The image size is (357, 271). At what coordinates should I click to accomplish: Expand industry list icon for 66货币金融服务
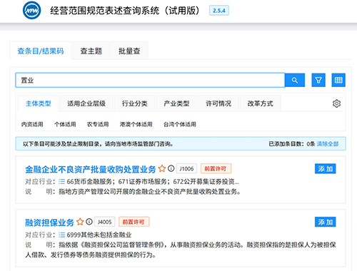[x=61, y=182]
